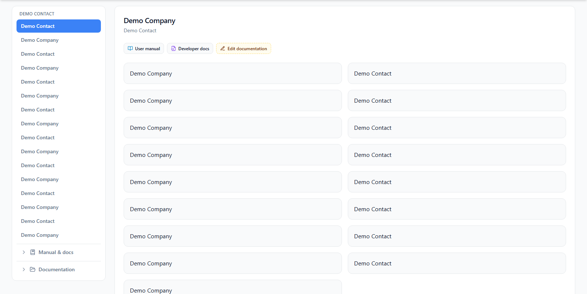
Task: Select the Manual & docs label in sidebar
Action: click(x=56, y=252)
